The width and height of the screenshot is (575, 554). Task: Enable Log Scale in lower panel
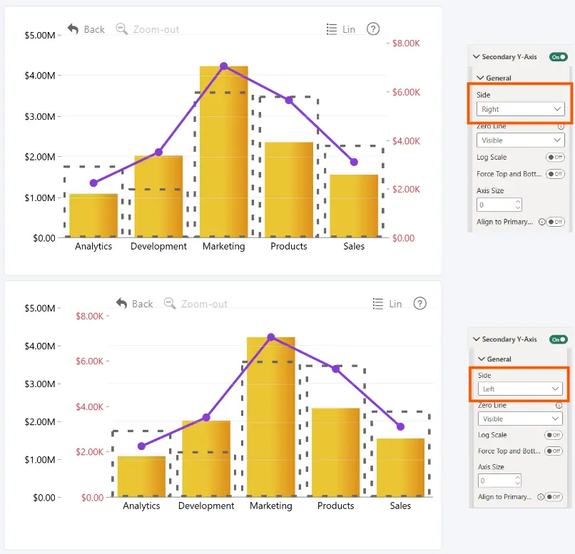[554, 435]
